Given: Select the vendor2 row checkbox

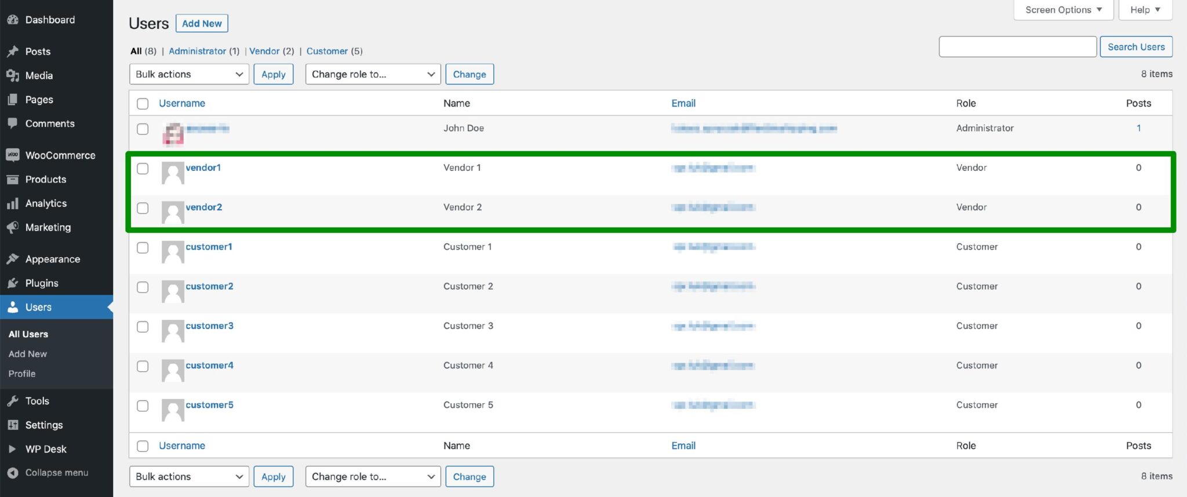Looking at the screenshot, I should (x=143, y=208).
